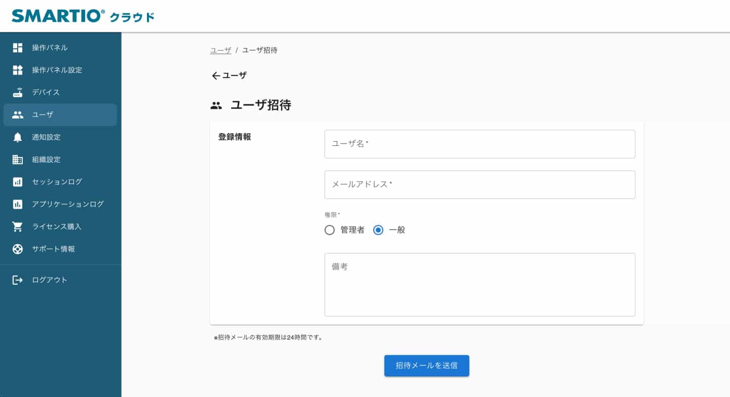Open notifications via the 通知設定 bell icon
730x397 pixels.
click(x=17, y=137)
